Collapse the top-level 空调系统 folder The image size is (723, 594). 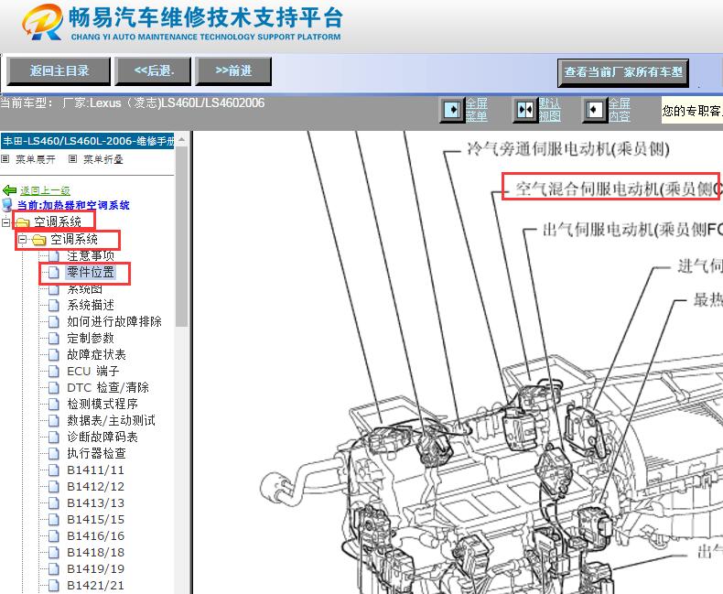pyautogui.click(x=5, y=222)
